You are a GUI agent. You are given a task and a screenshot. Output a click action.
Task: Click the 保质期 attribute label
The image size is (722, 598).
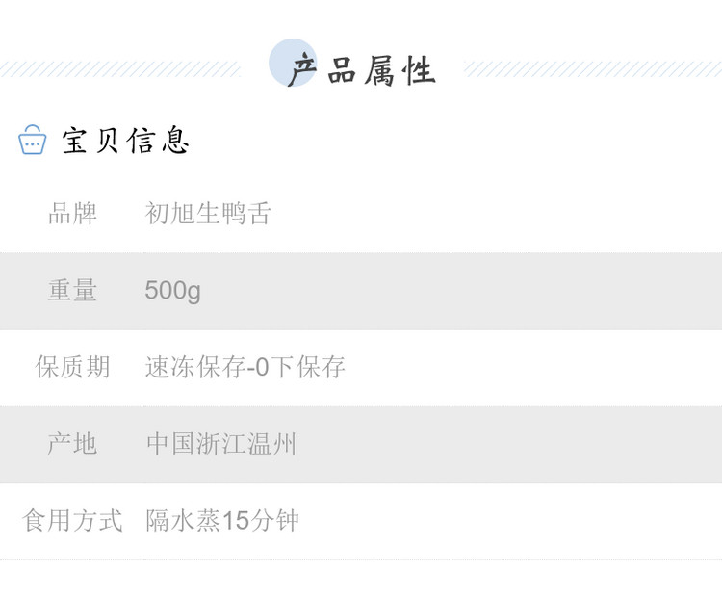[x=73, y=367]
